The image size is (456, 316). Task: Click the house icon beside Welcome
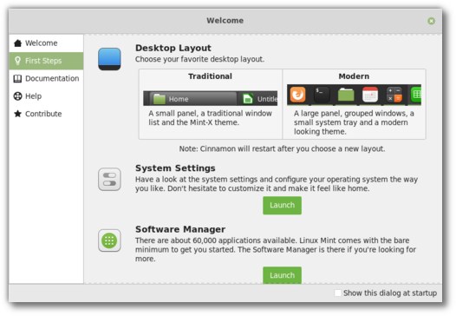(17, 43)
